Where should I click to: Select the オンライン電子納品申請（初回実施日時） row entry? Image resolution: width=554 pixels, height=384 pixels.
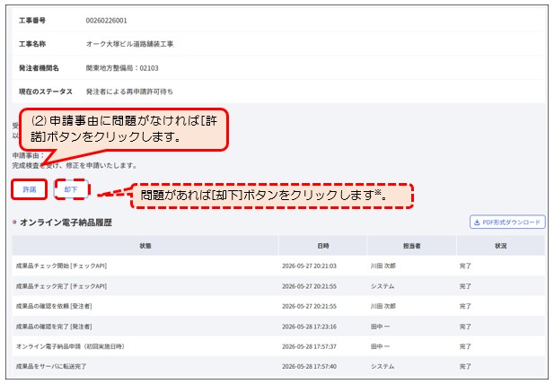(70, 346)
